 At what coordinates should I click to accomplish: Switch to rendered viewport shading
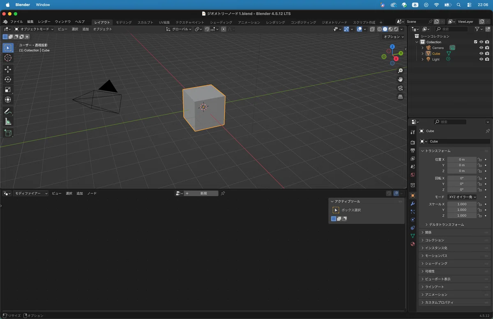396,29
